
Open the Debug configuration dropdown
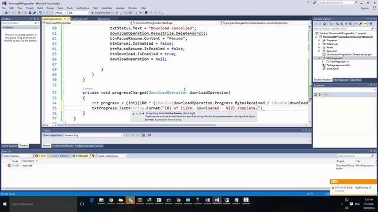(x=60, y=13)
